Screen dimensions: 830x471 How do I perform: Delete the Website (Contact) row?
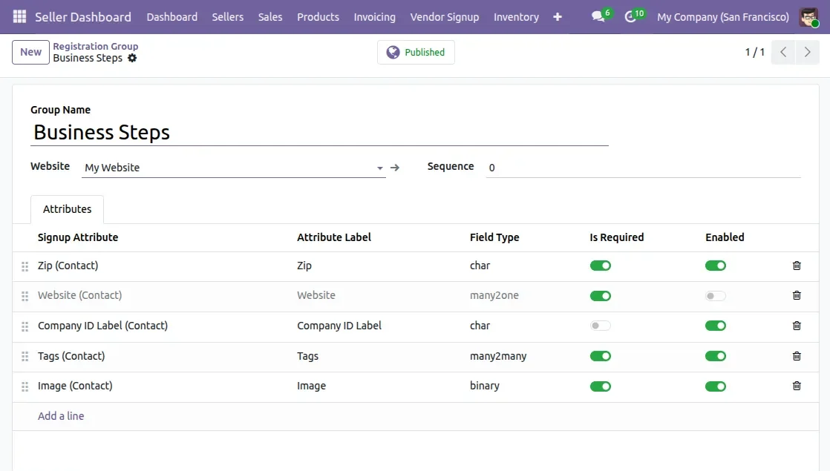[797, 295]
